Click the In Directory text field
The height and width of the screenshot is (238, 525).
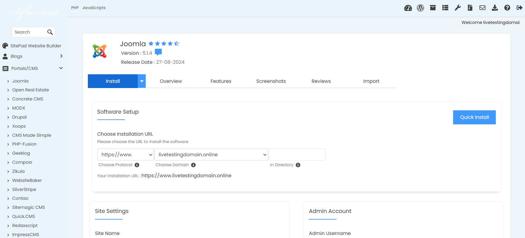[297, 155]
